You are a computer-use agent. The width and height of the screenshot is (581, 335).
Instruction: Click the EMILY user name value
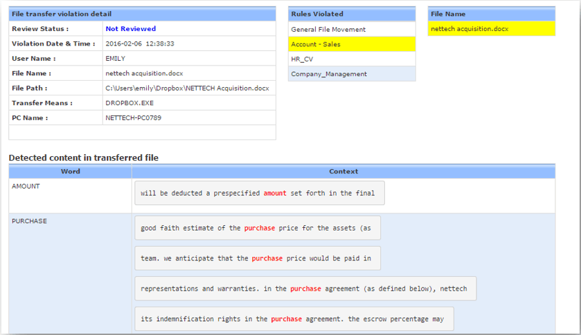click(x=116, y=59)
